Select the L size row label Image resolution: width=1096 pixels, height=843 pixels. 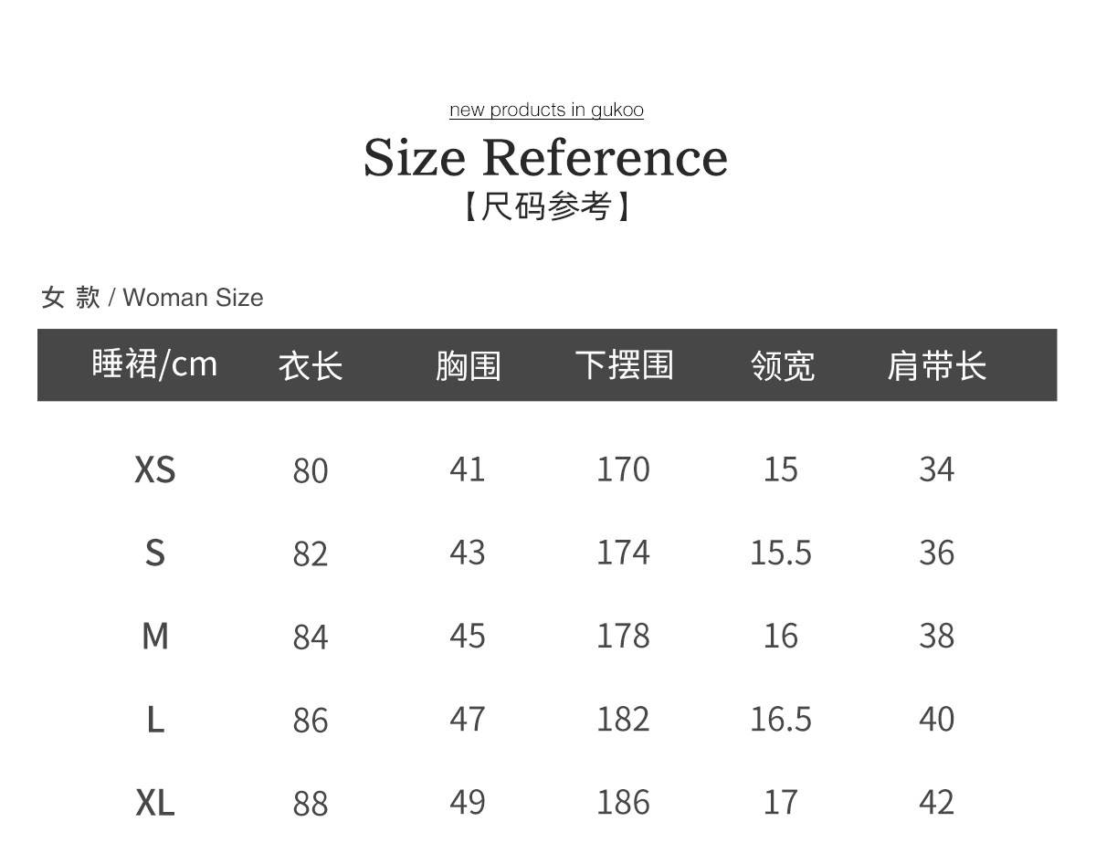point(155,720)
